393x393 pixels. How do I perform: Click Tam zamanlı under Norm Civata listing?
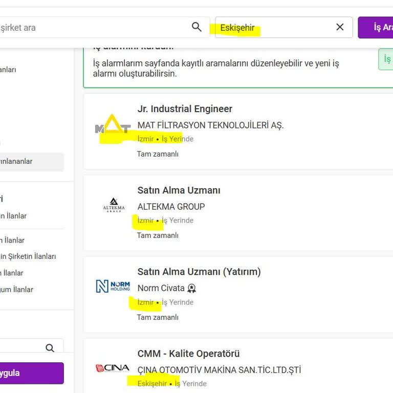point(158,317)
